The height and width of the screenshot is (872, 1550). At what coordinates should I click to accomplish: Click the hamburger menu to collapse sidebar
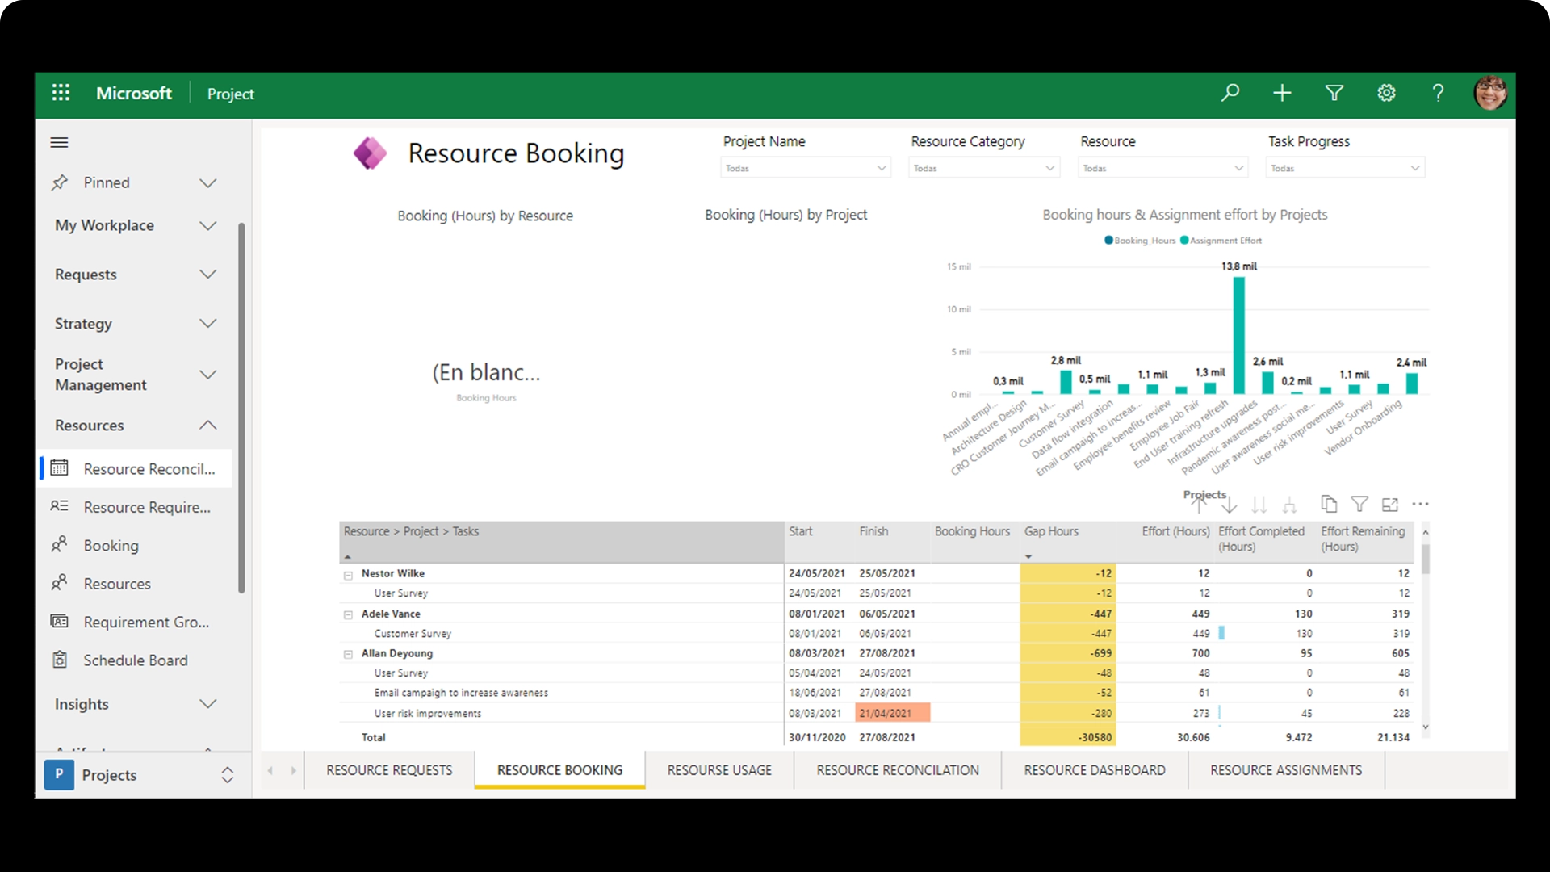point(59,143)
